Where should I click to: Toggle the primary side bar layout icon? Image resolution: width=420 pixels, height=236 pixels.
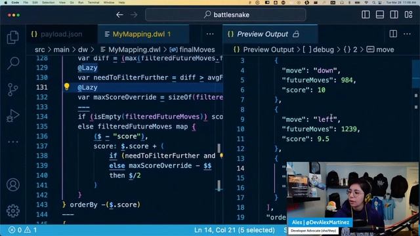366,14
